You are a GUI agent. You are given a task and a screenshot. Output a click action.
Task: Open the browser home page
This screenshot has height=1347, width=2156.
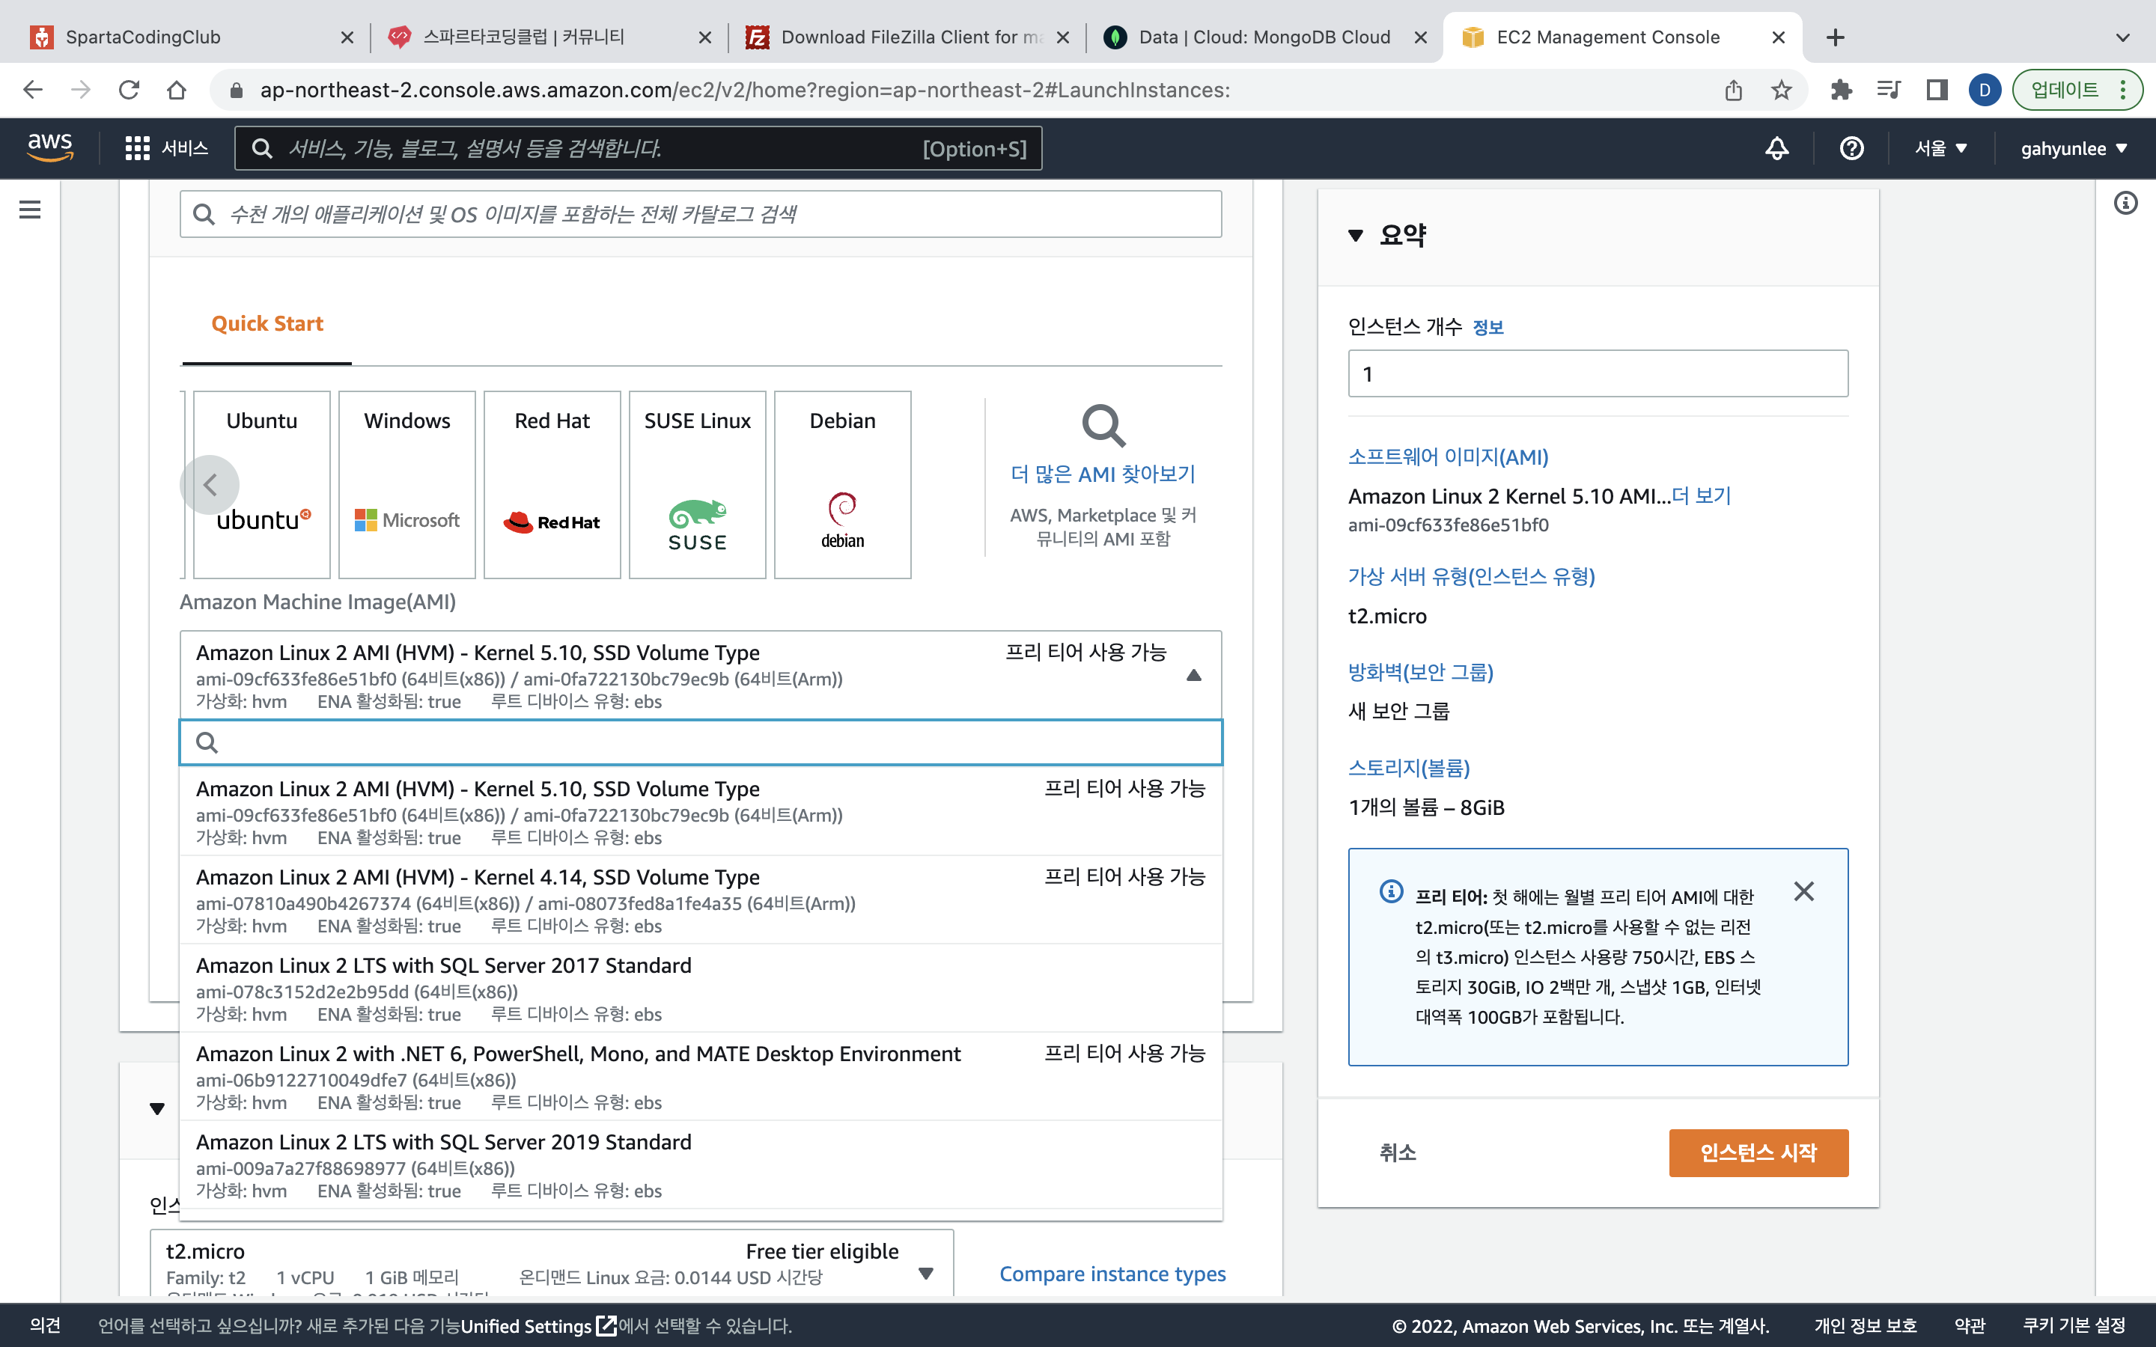coord(177,90)
